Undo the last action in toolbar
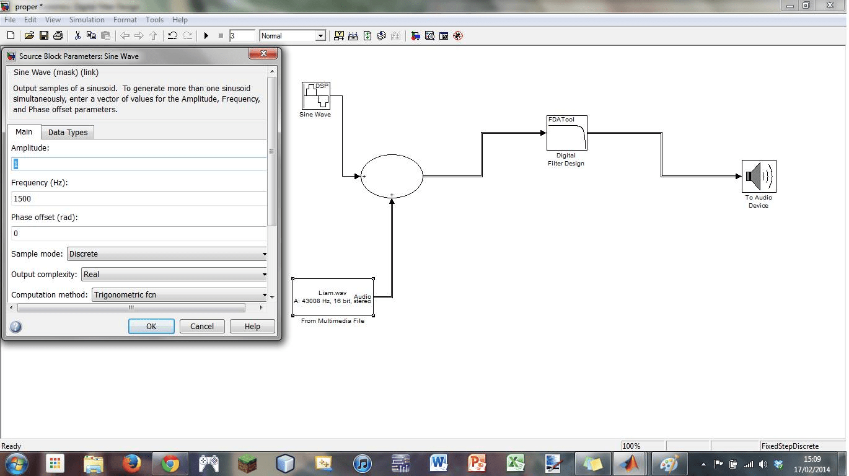 pos(173,36)
